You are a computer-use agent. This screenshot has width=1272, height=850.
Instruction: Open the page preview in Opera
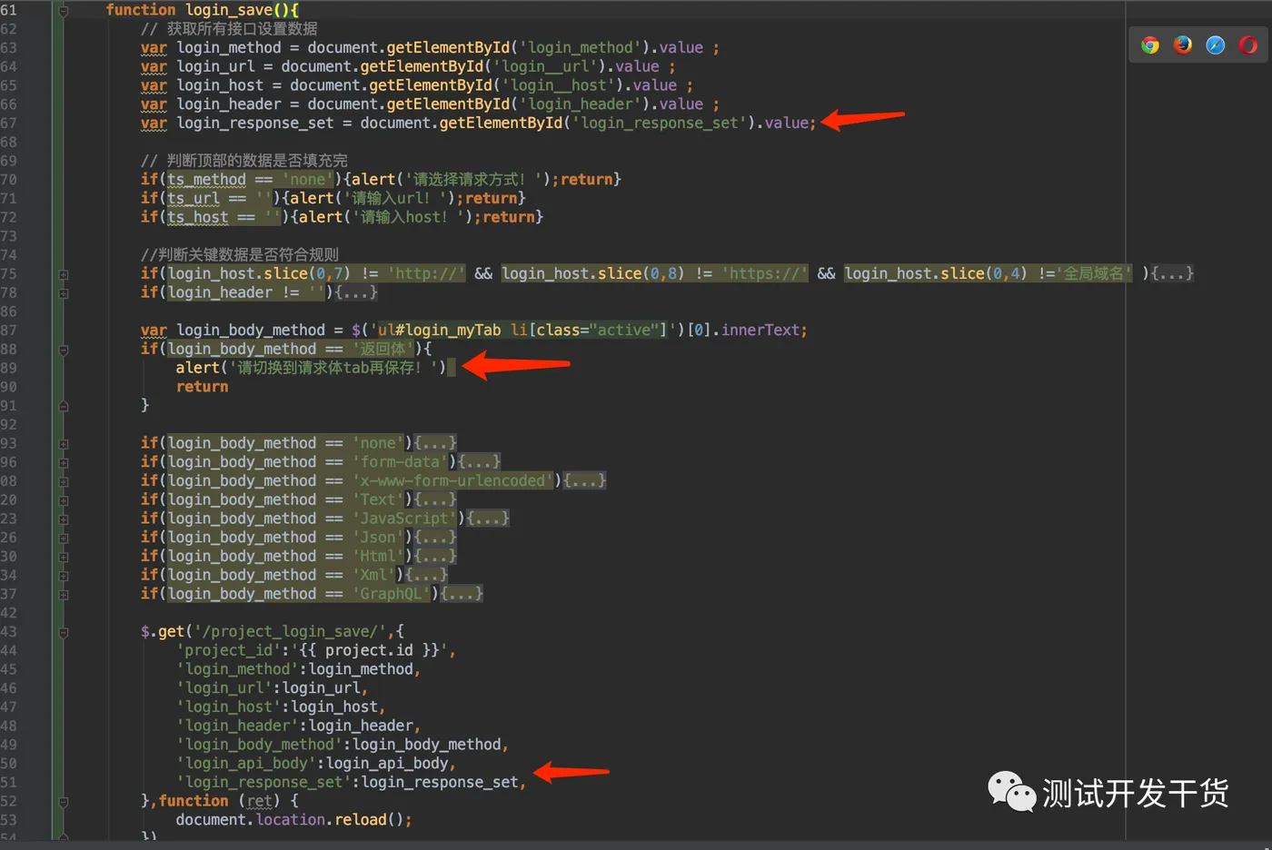(x=1248, y=45)
